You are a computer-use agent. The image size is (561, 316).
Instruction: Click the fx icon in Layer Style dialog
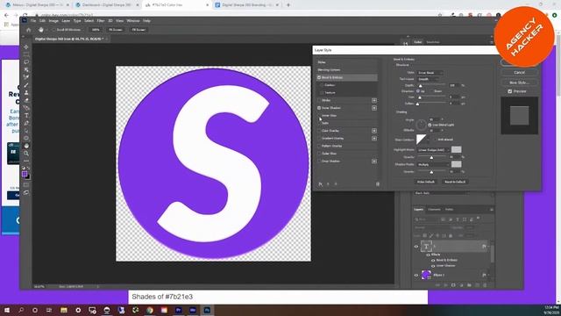click(321, 184)
